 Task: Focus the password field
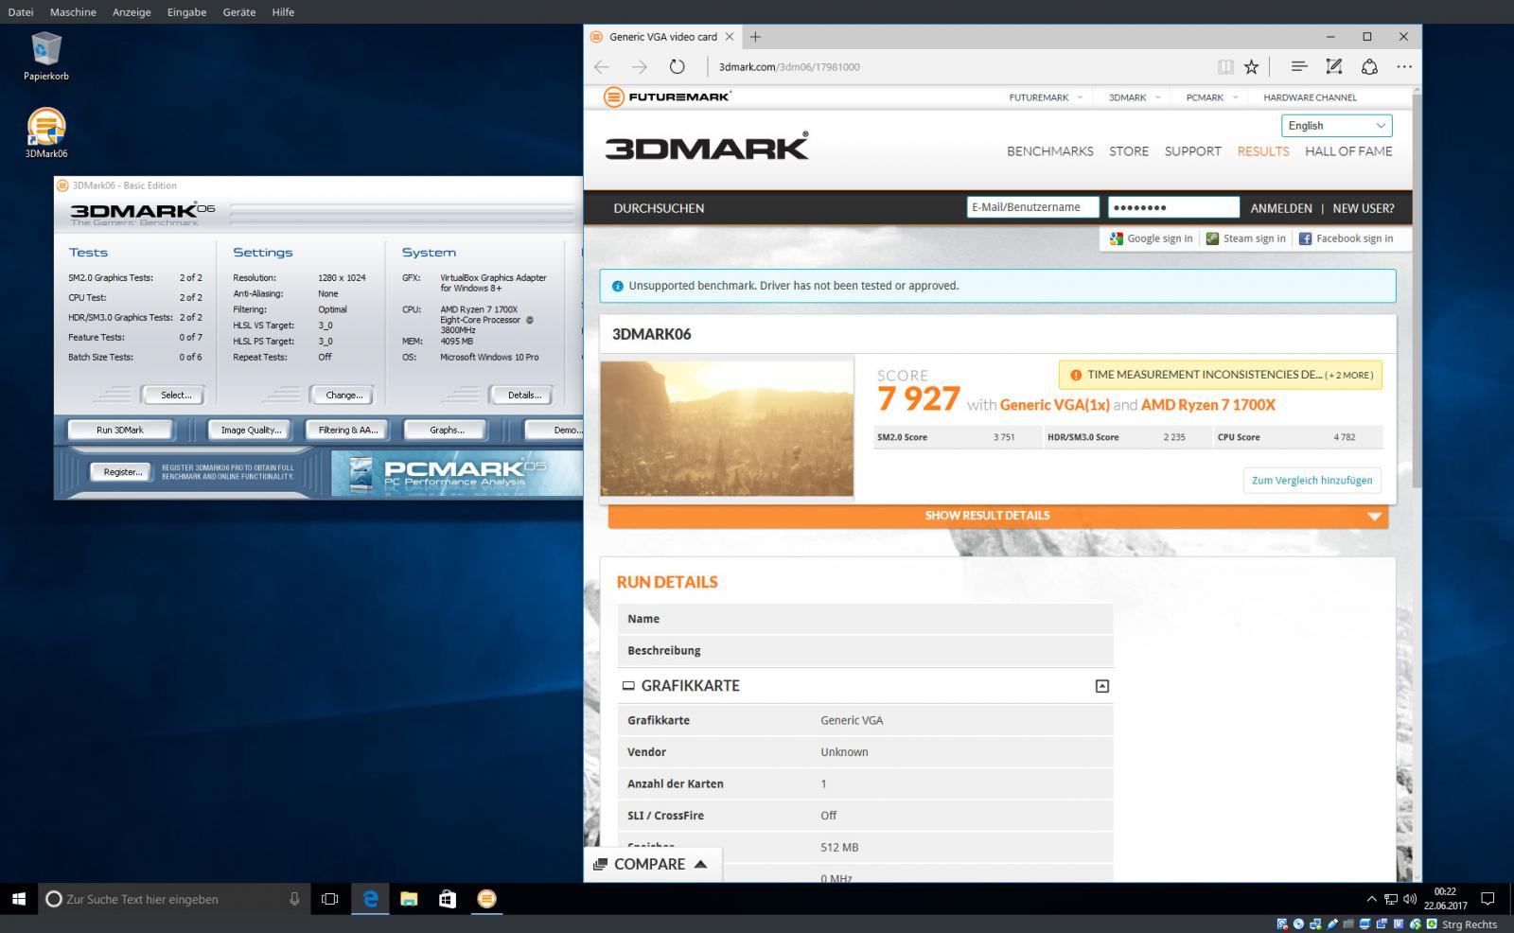coord(1173,207)
